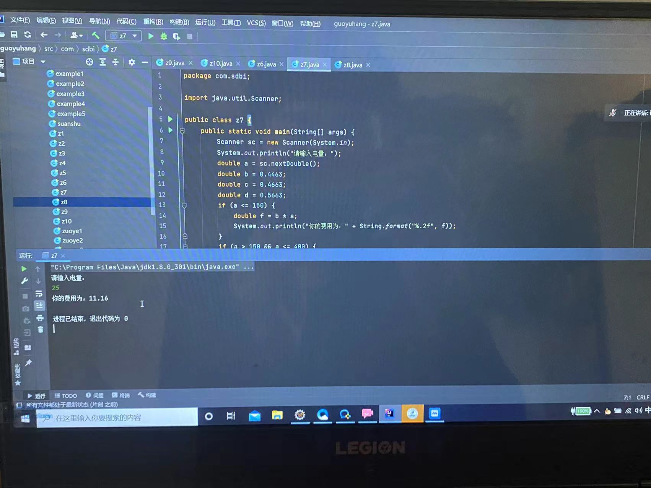Viewport: 651px width, 488px height.
Task: Collapse all items in the project panel
Action: pos(116,62)
